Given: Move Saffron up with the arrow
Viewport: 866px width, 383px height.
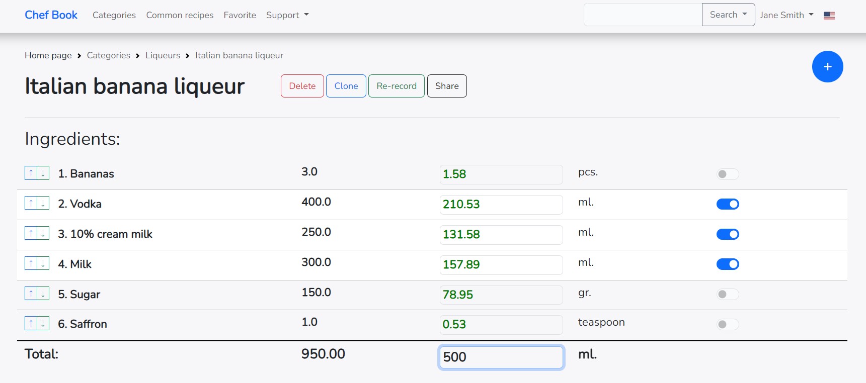Looking at the screenshot, I should click(31, 323).
